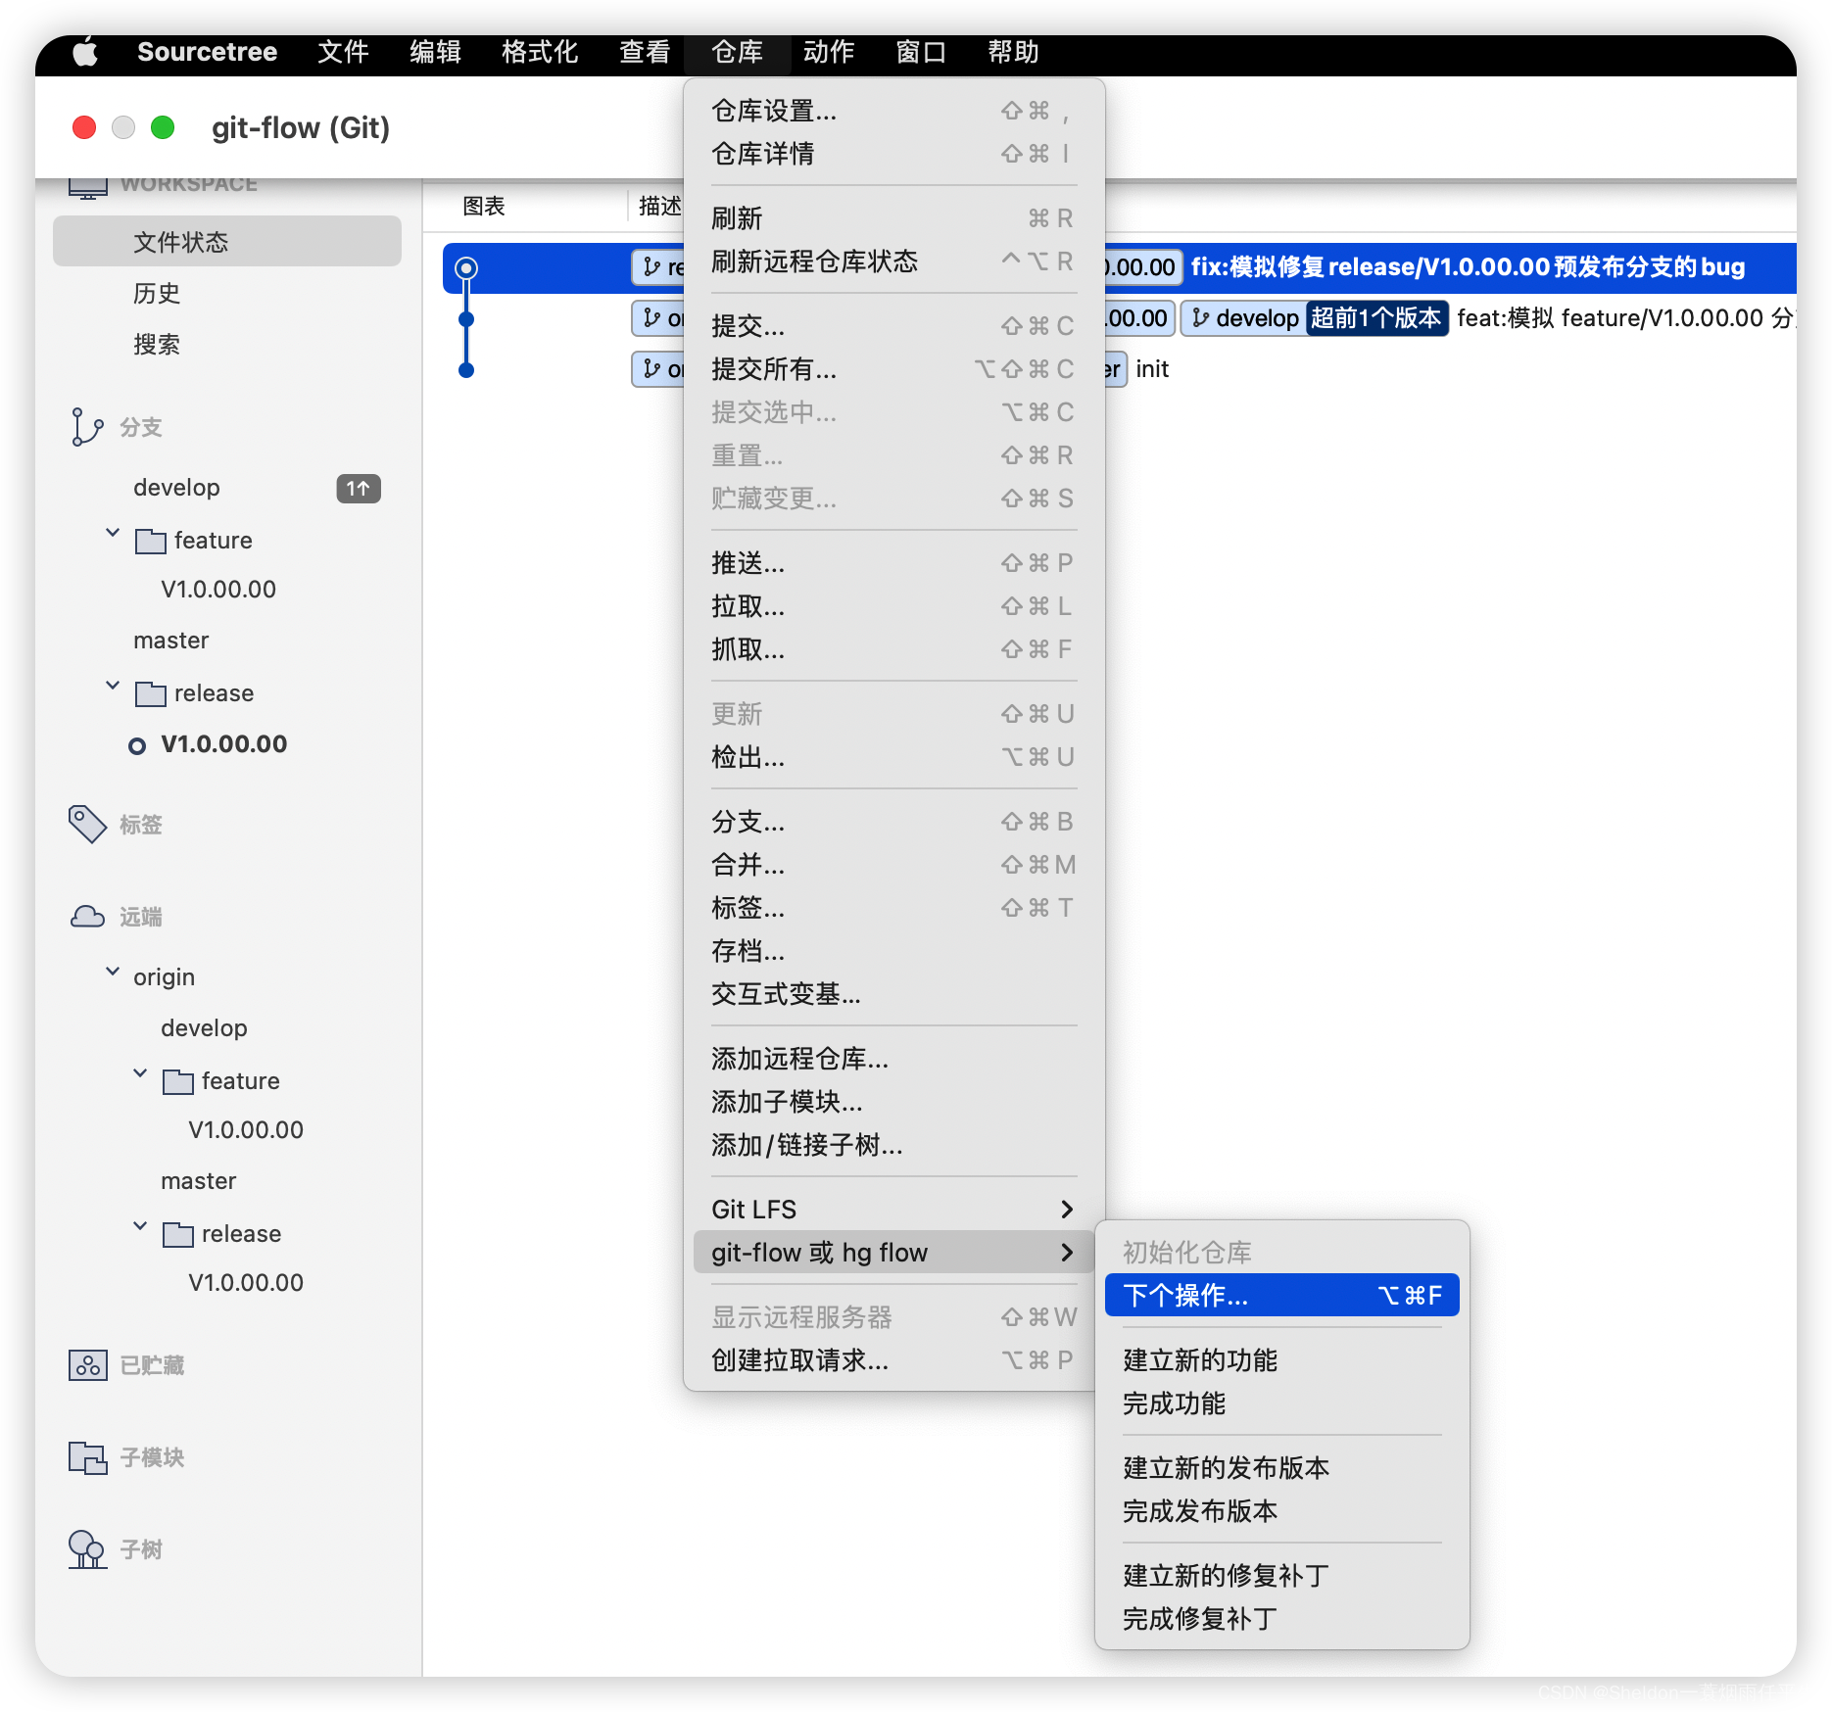
Task: Open the 帮助 menu
Action: click(x=1013, y=52)
